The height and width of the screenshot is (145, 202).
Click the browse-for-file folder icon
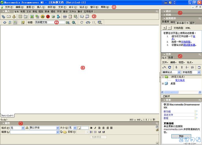(x=65, y=132)
